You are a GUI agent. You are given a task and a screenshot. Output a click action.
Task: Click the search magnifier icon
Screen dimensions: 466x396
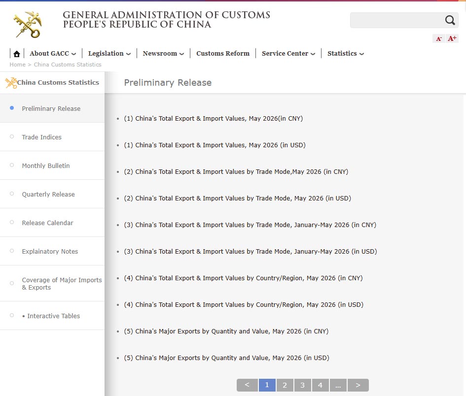(450, 20)
